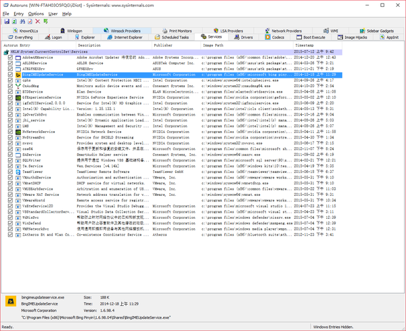Click the AdobeARMservice entry's window icon
Viewport: 406px width, 331px height.
tap(18, 57)
